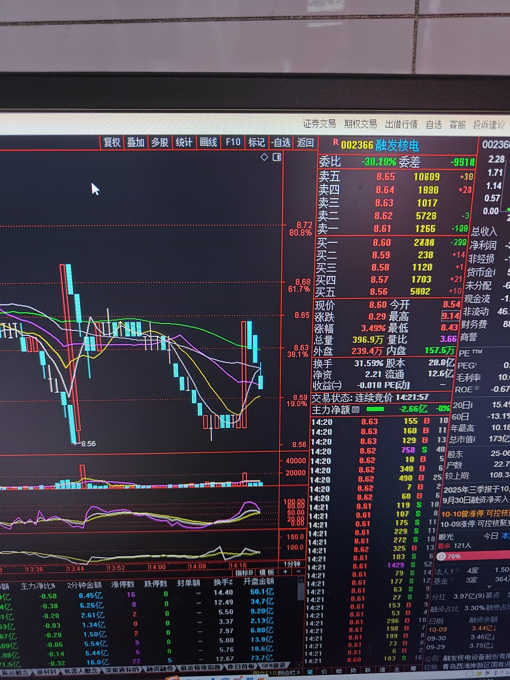Image resolution: width=510 pixels, height=680 pixels.
Task: Select the 画线 drawing tool
Action: [208, 142]
